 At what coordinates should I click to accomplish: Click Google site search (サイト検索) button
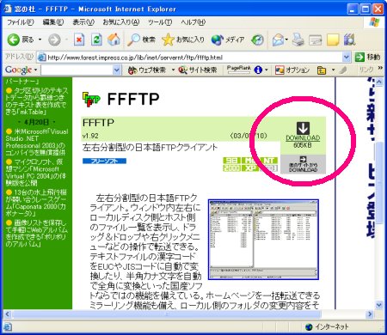[x=198, y=70]
